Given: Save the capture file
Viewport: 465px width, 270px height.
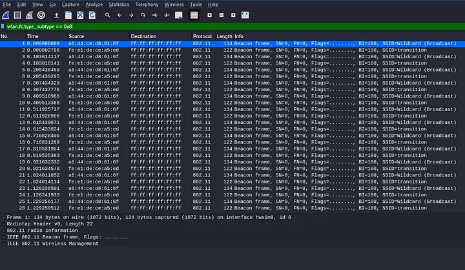Looking at the screenshot, I should [68, 14].
